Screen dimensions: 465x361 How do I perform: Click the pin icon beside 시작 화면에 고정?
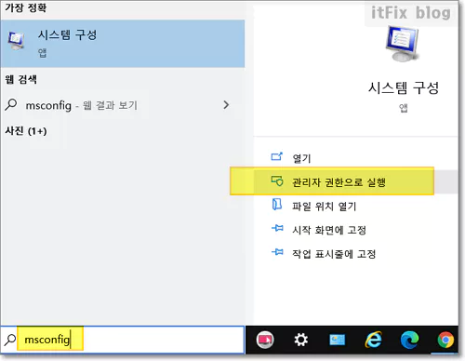point(277,229)
